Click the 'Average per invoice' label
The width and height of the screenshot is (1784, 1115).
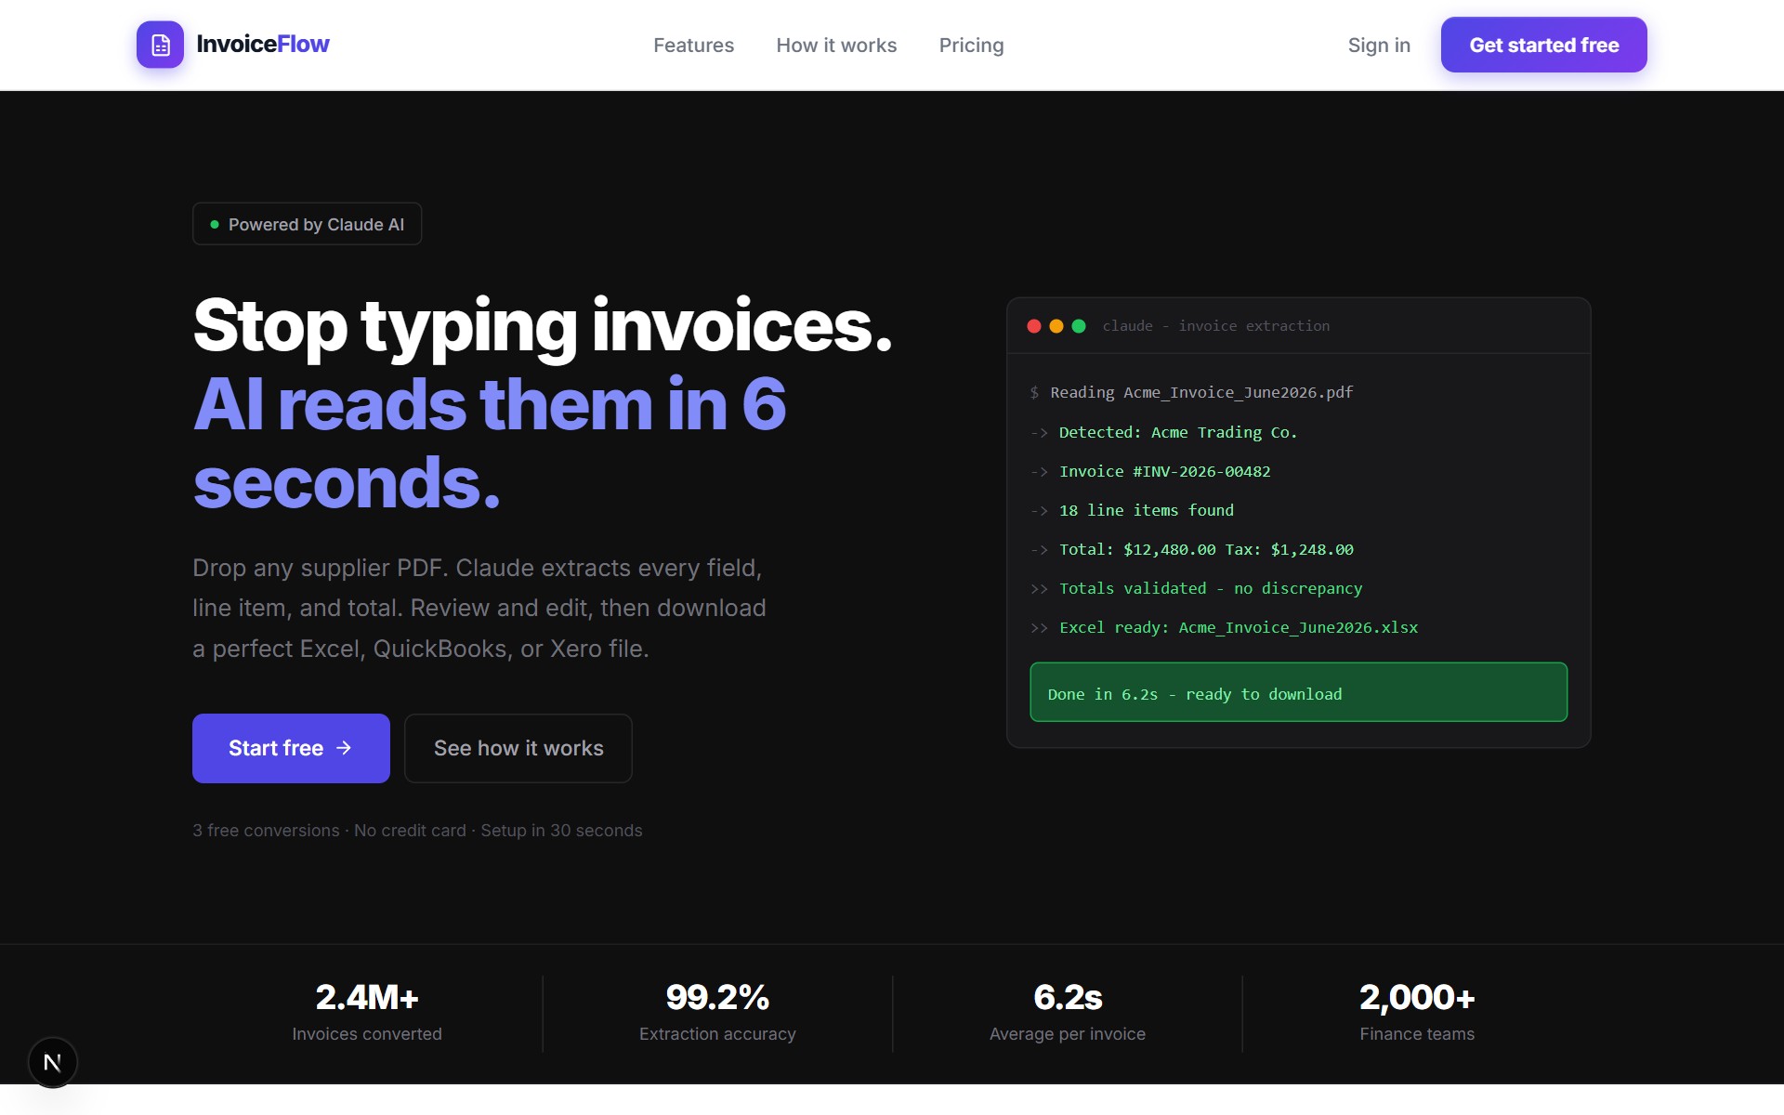click(1068, 1034)
